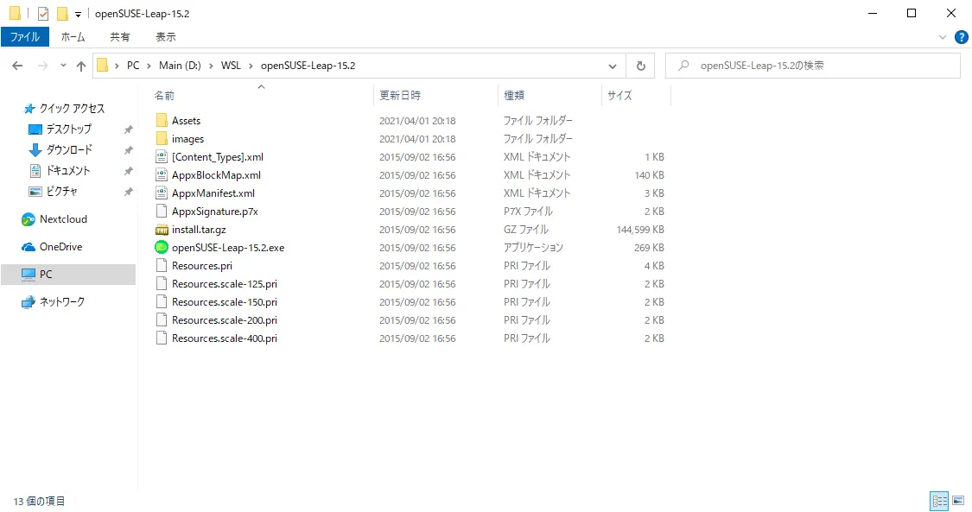Image resolution: width=972 pixels, height=512 pixels.
Task: Switch to large thumbnails view icon
Action: tap(958, 500)
